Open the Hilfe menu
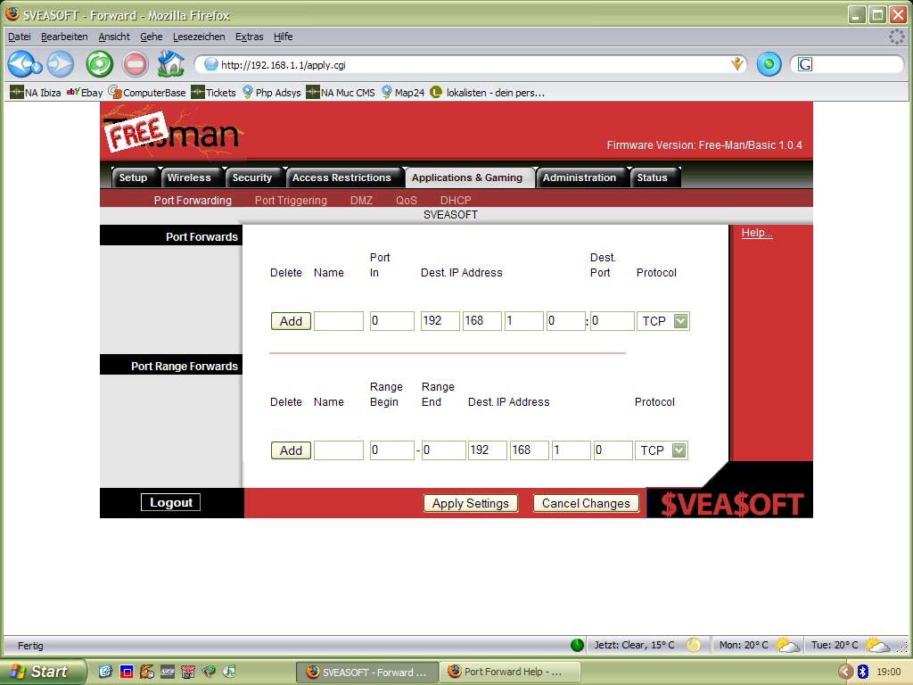 pyautogui.click(x=283, y=37)
